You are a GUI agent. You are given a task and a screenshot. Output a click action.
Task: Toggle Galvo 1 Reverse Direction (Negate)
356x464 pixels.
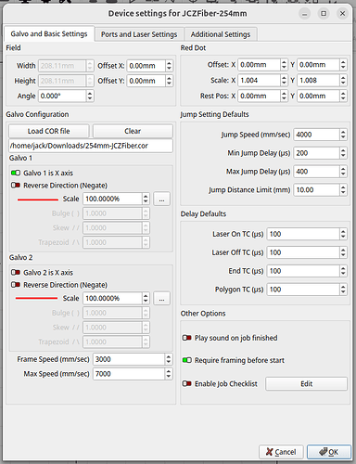pos(16,186)
